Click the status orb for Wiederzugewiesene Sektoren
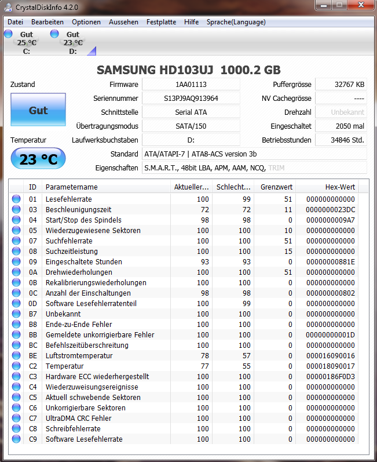377x462 pixels. (x=16, y=230)
